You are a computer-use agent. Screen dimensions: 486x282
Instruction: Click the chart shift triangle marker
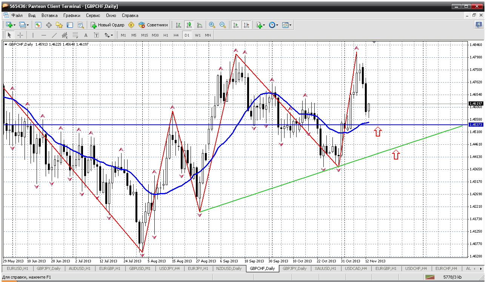(x=374, y=43)
